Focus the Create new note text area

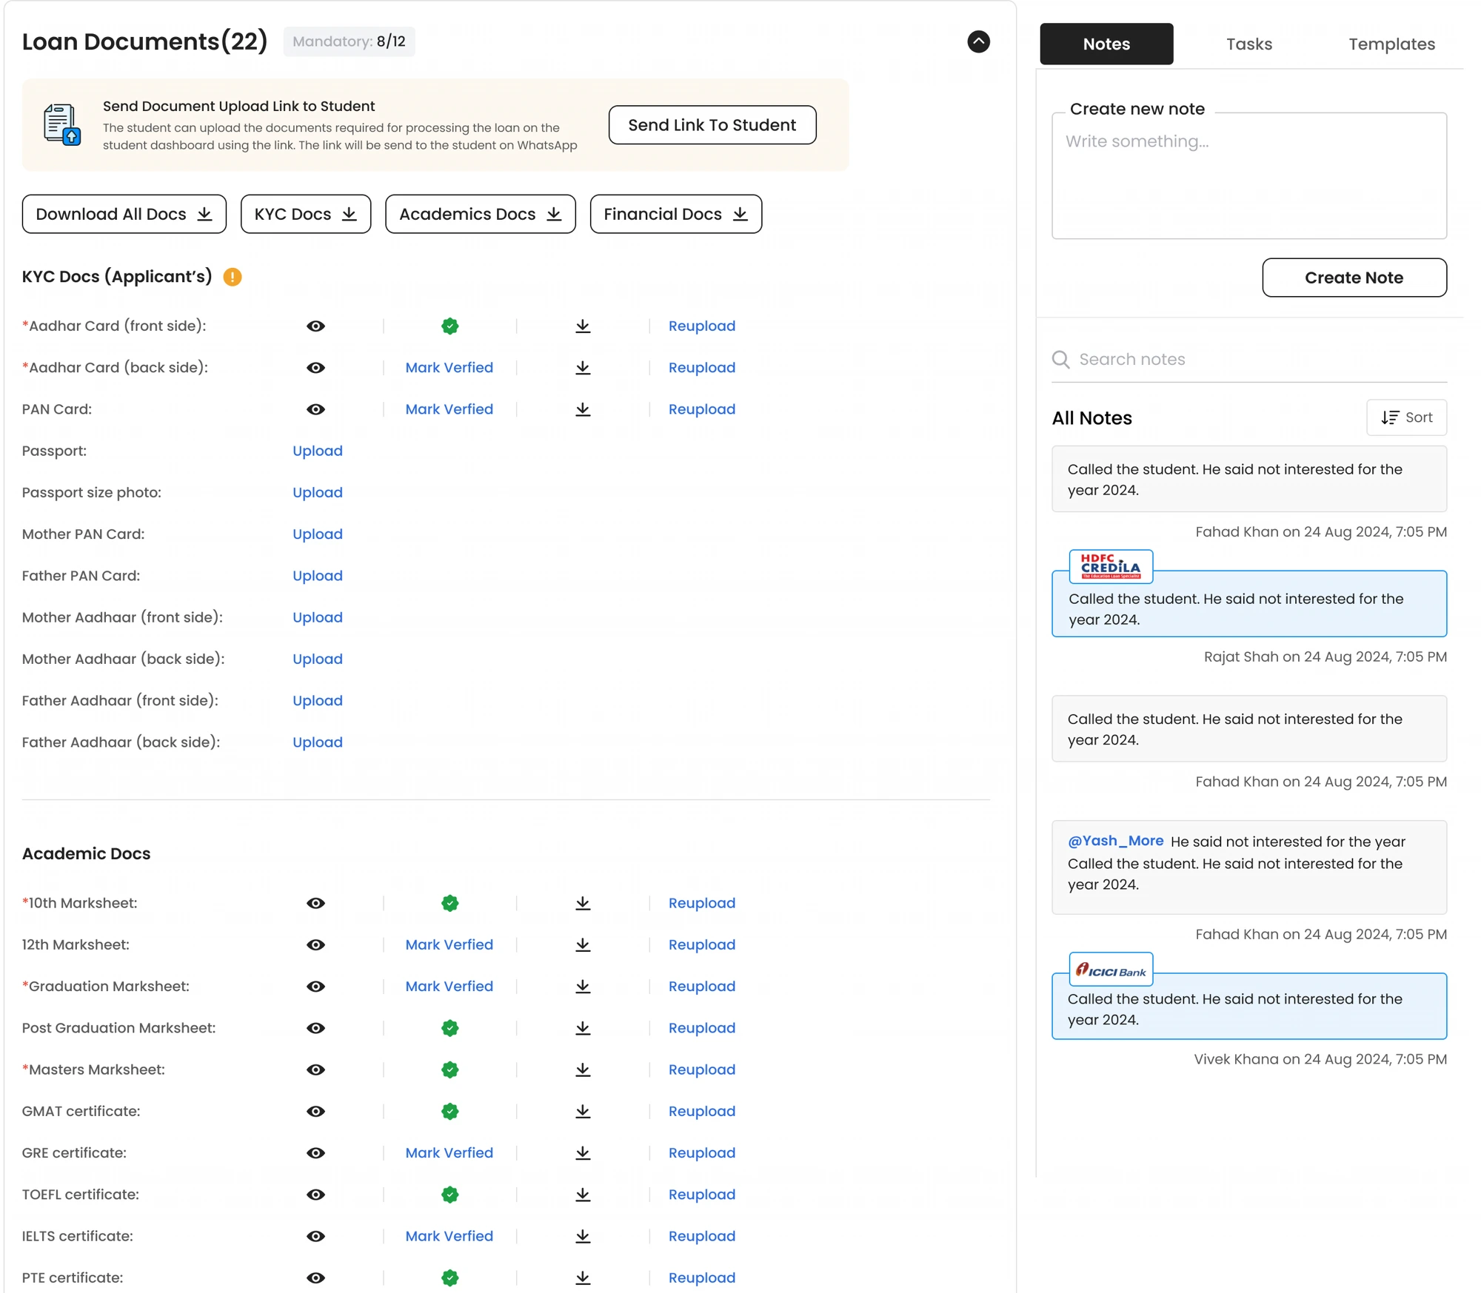click(1248, 176)
